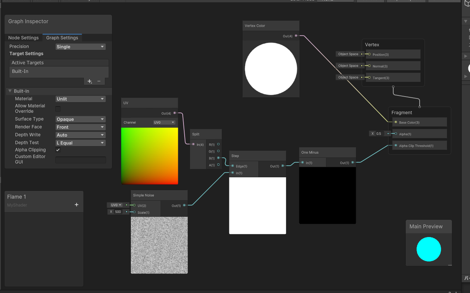Click Vertex Tangent(3) port
This screenshot has height=293, width=470.
tap(369, 77)
